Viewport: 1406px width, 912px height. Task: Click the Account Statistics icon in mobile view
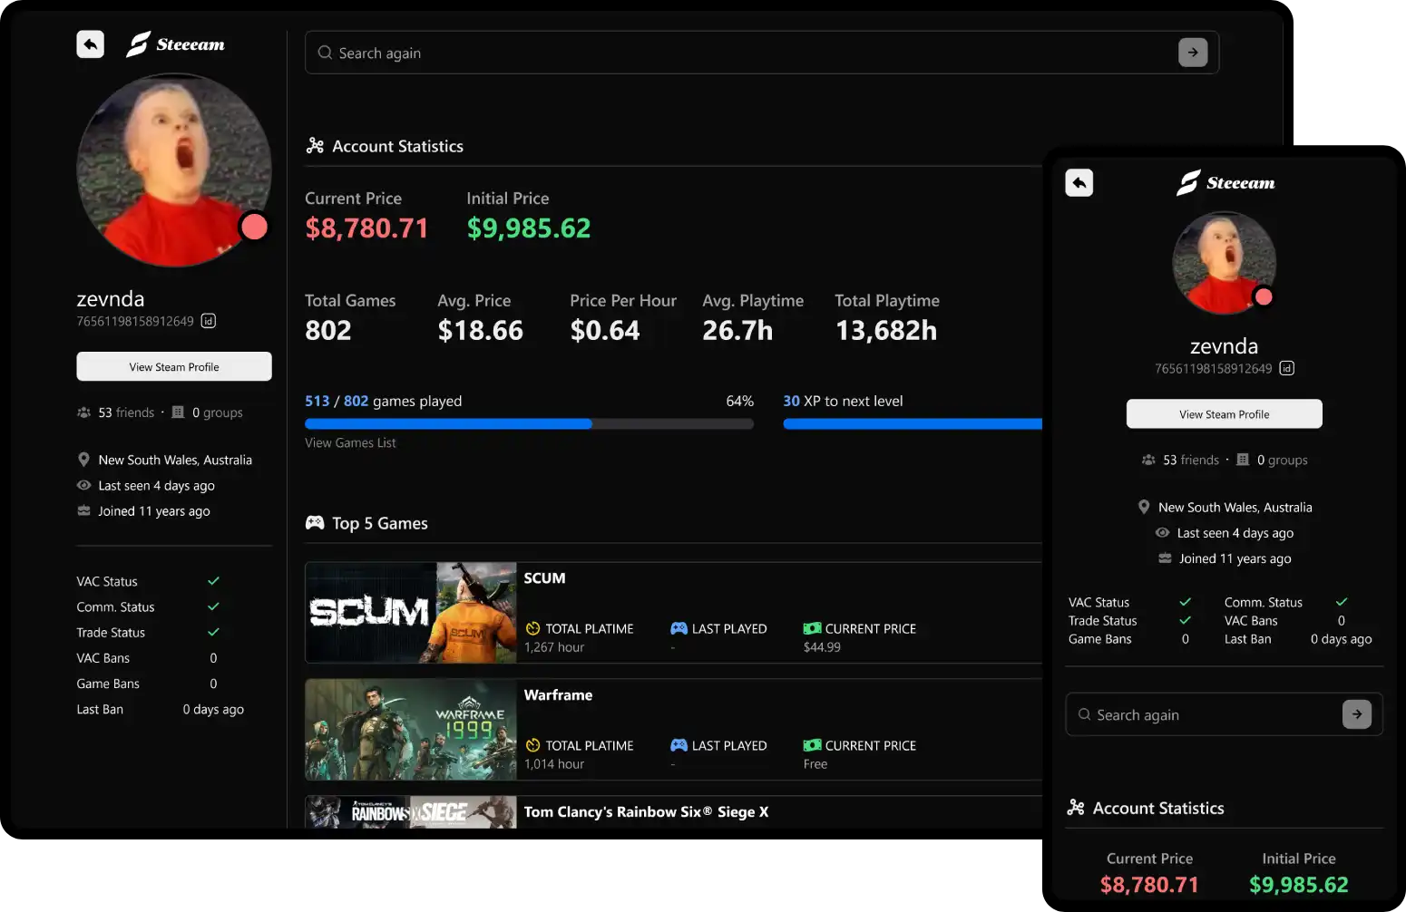[x=1076, y=808]
